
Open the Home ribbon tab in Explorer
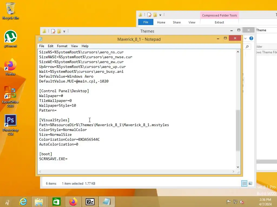click(161, 22)
